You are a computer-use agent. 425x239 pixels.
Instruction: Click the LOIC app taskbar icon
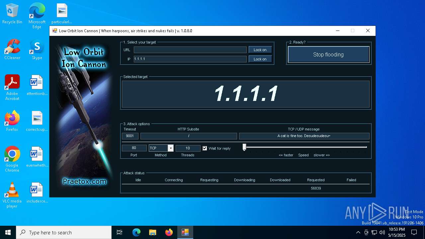pos(185,232)
